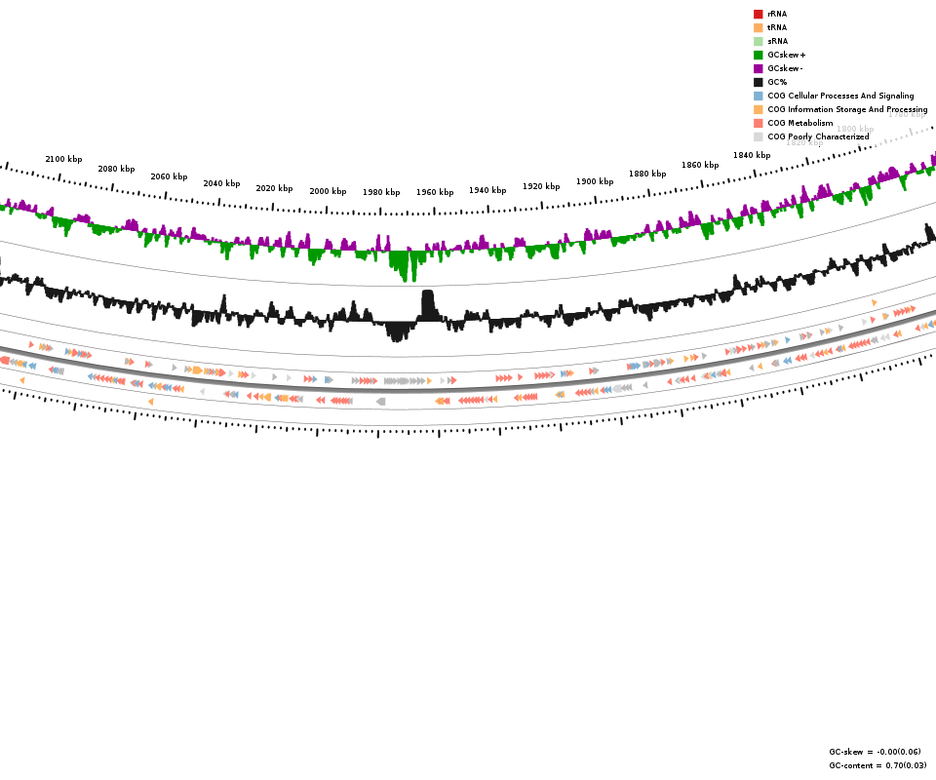
Task: Click the red rRNA legend swatch
Action: pos(759,14)
